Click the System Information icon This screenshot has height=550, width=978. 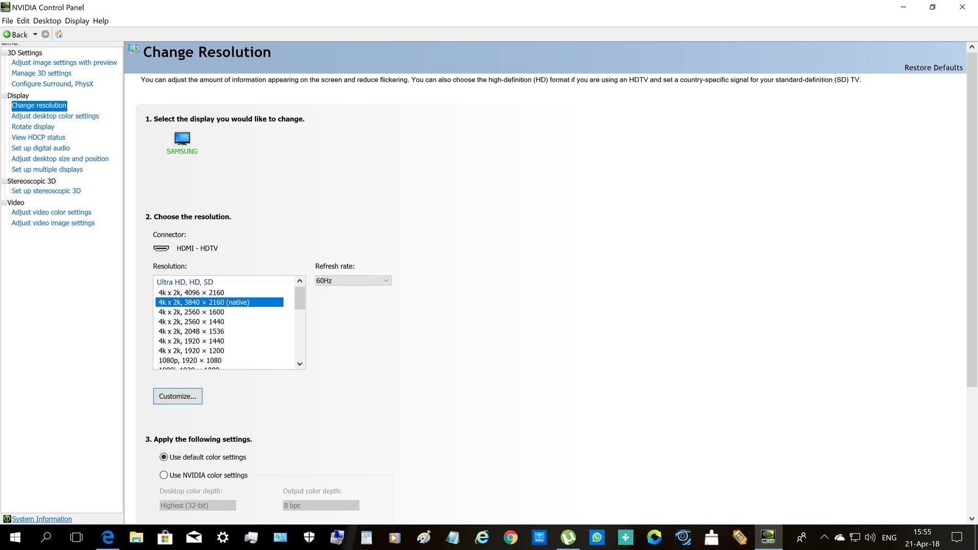pos(7,519)
